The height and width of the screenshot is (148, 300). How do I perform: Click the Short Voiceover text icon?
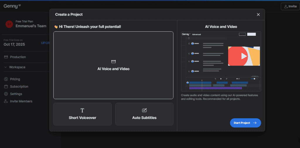point(82,110)
